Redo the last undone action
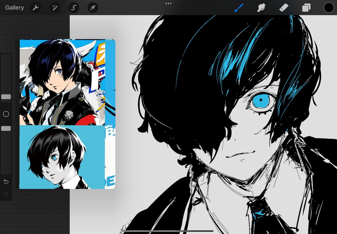This screenshot has width=337, height=234. 6,193
